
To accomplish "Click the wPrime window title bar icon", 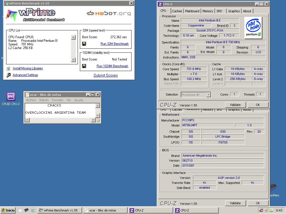I will click(6, 3).
